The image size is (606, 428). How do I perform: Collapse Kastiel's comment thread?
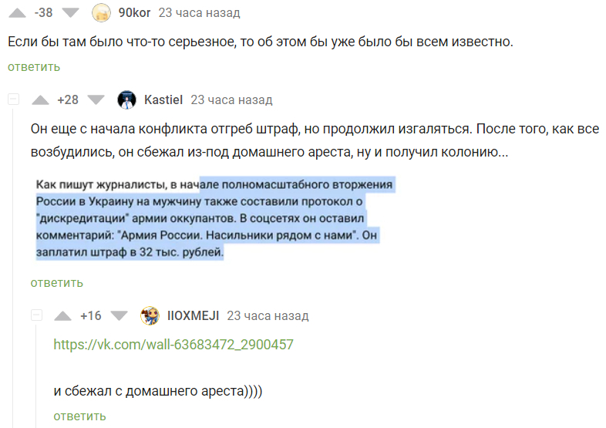(13, 99)
